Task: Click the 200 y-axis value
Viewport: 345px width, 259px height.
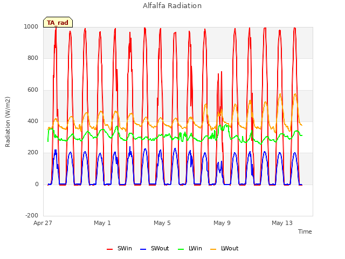Action: [33, 152]
